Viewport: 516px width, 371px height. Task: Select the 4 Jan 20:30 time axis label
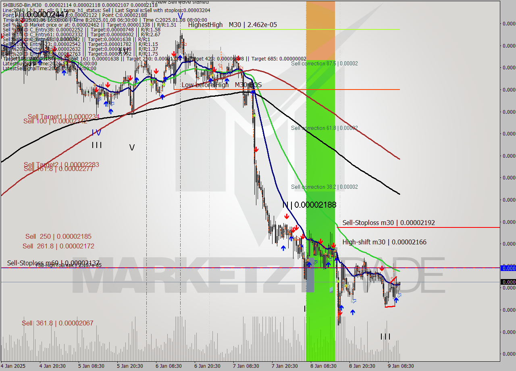coord(53,366)
